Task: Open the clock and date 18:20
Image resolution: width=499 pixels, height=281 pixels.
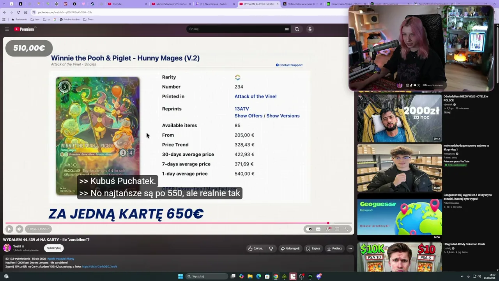Action: [489, 276]
